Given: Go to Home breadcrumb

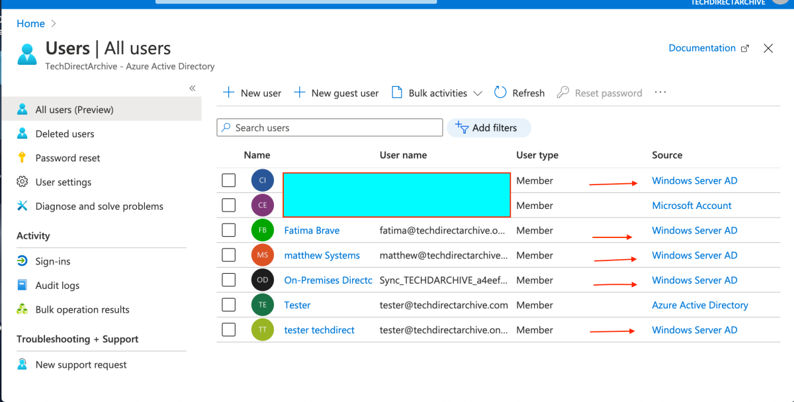Looking at the screenshot, I should tap(30, 24).
